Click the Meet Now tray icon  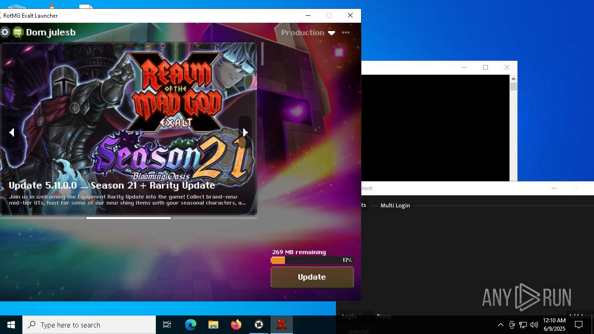click(x=511, y=325)
